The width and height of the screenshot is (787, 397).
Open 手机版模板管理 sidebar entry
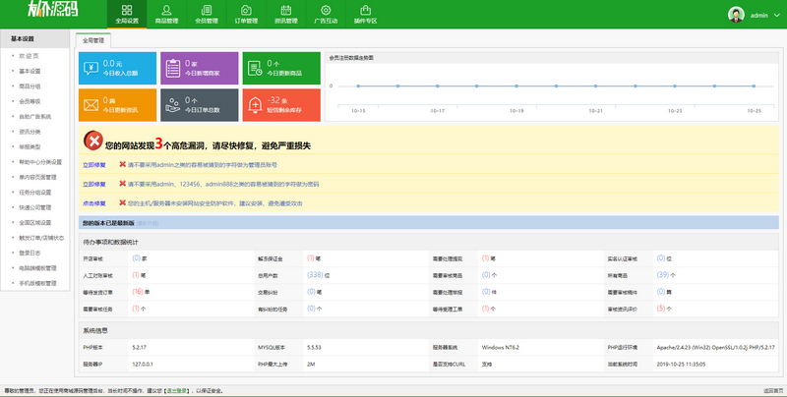pos(37,283)
